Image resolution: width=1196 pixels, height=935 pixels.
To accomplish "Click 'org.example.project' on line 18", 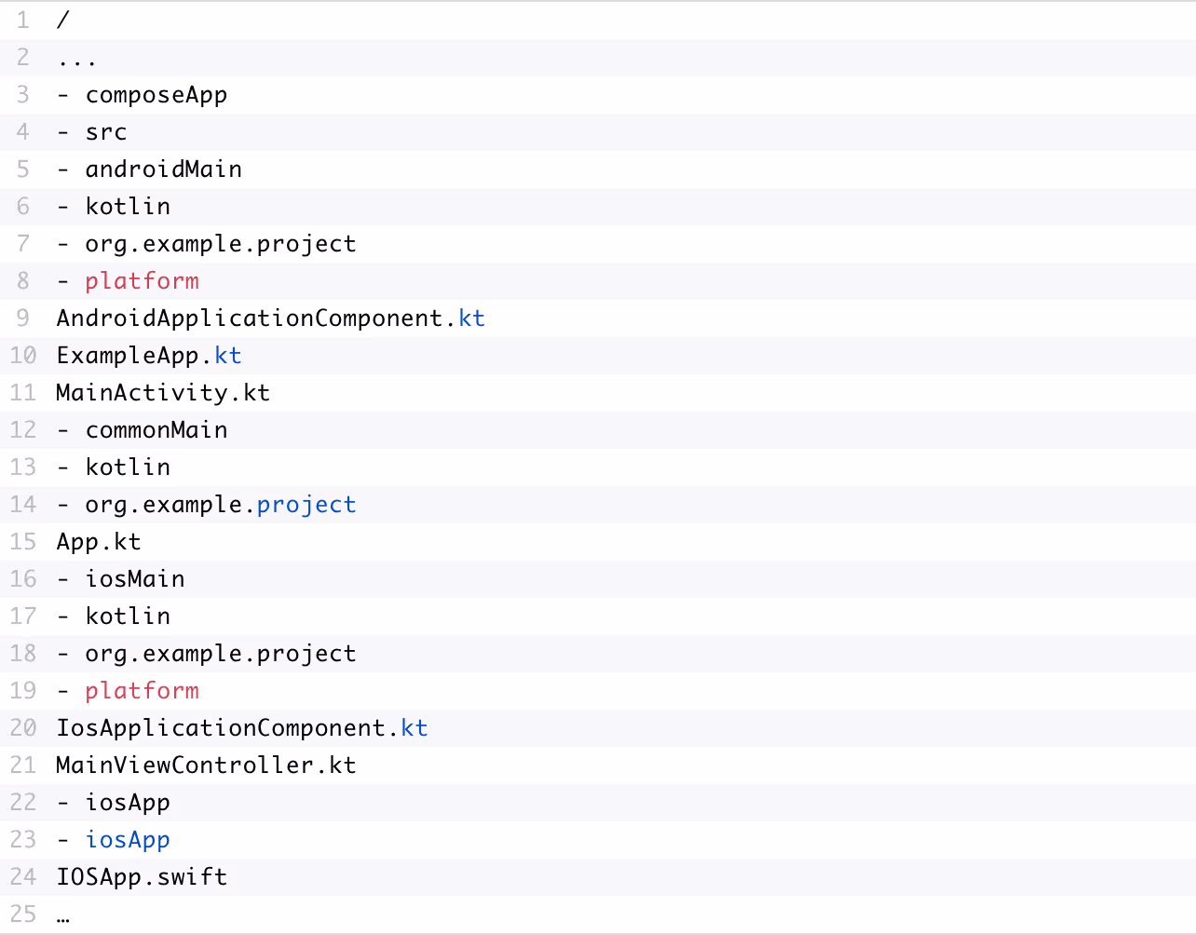I will (221, 654).
